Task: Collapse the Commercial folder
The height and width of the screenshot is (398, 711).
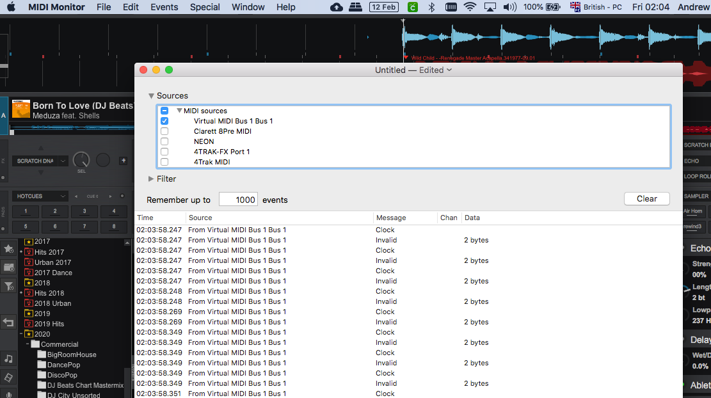Action: (28, 344)
